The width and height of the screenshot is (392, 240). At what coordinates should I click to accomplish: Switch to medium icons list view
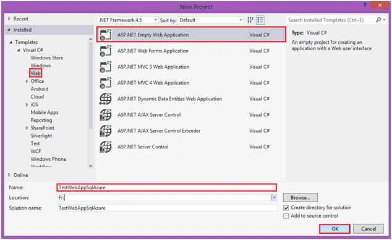(x=260, y=20)
